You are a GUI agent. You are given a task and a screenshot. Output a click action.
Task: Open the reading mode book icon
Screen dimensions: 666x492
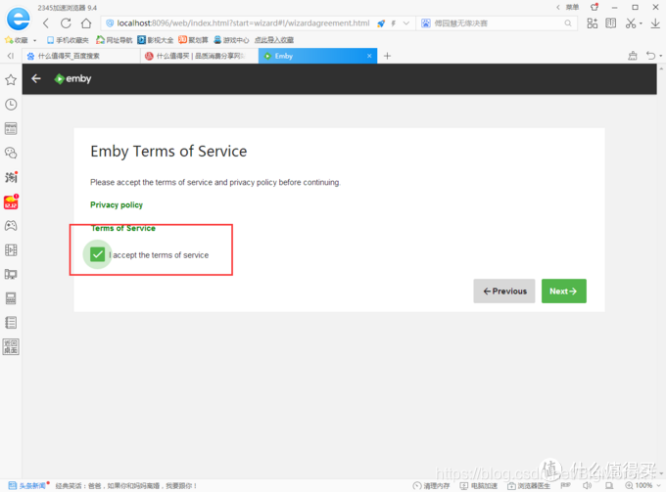point(611,23)
